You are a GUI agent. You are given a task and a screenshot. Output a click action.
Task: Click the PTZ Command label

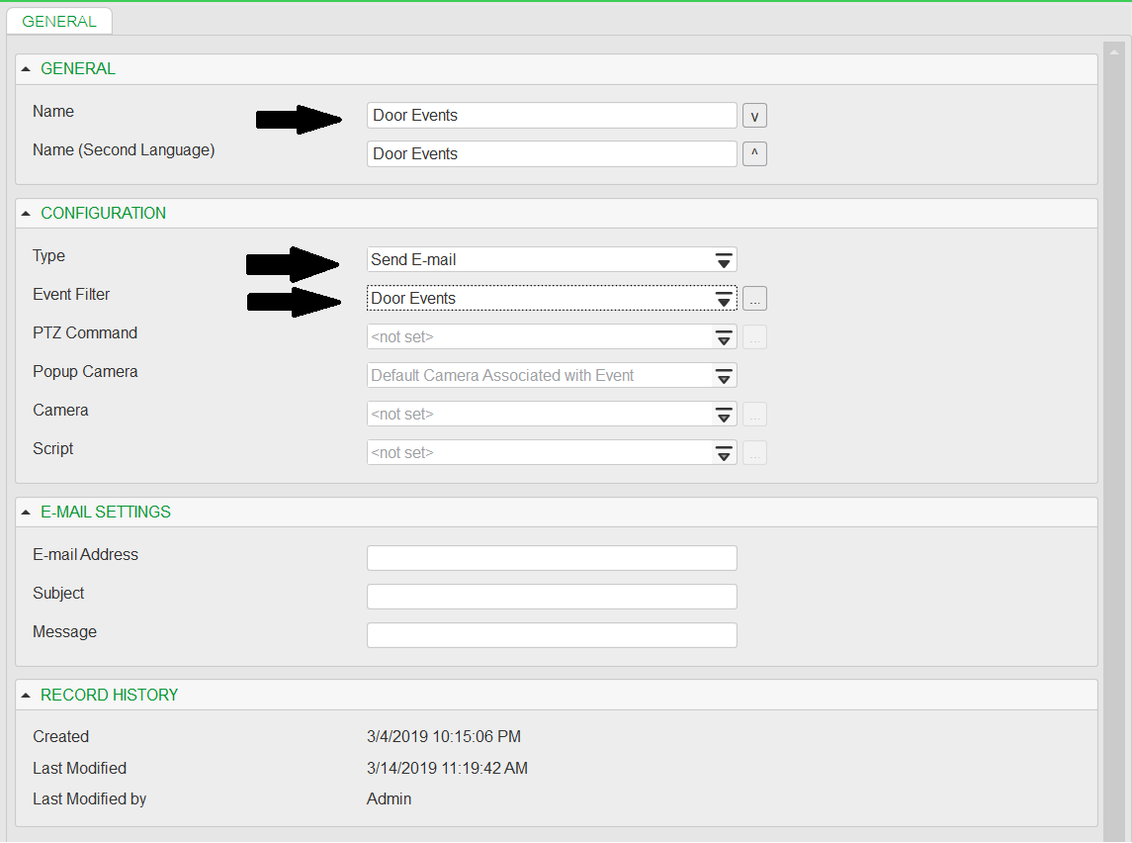pyautogui.click(x=84, y=333)
